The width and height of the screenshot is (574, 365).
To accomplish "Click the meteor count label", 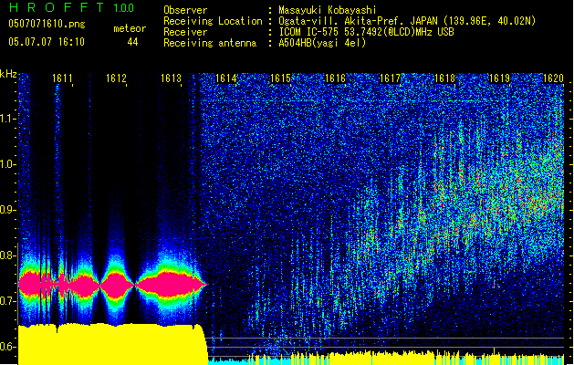I will (x=130, y=28).
